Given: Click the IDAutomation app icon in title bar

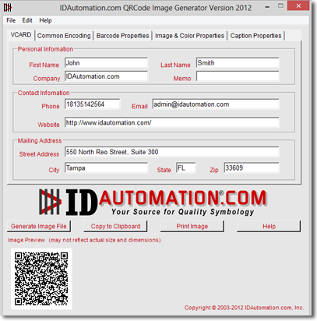Looking at the screenshot, I should [8, 8].
